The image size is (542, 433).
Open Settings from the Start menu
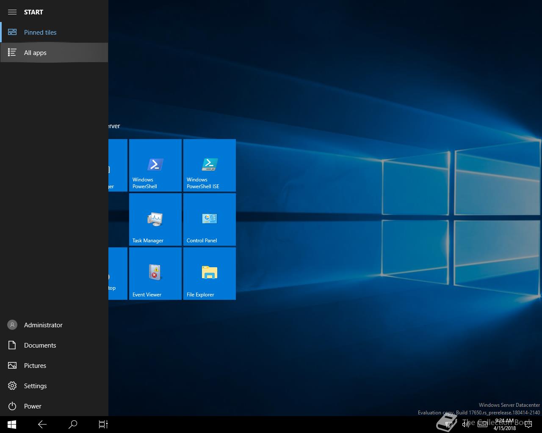pyautogui.click(x=54, y=386)
